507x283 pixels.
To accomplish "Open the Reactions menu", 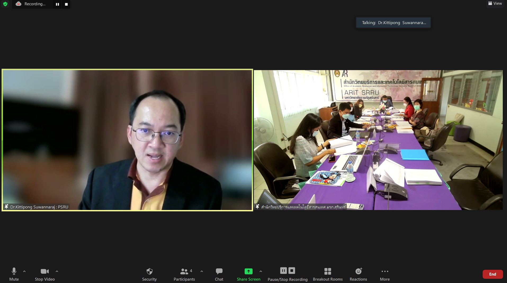I will [358, 274].
